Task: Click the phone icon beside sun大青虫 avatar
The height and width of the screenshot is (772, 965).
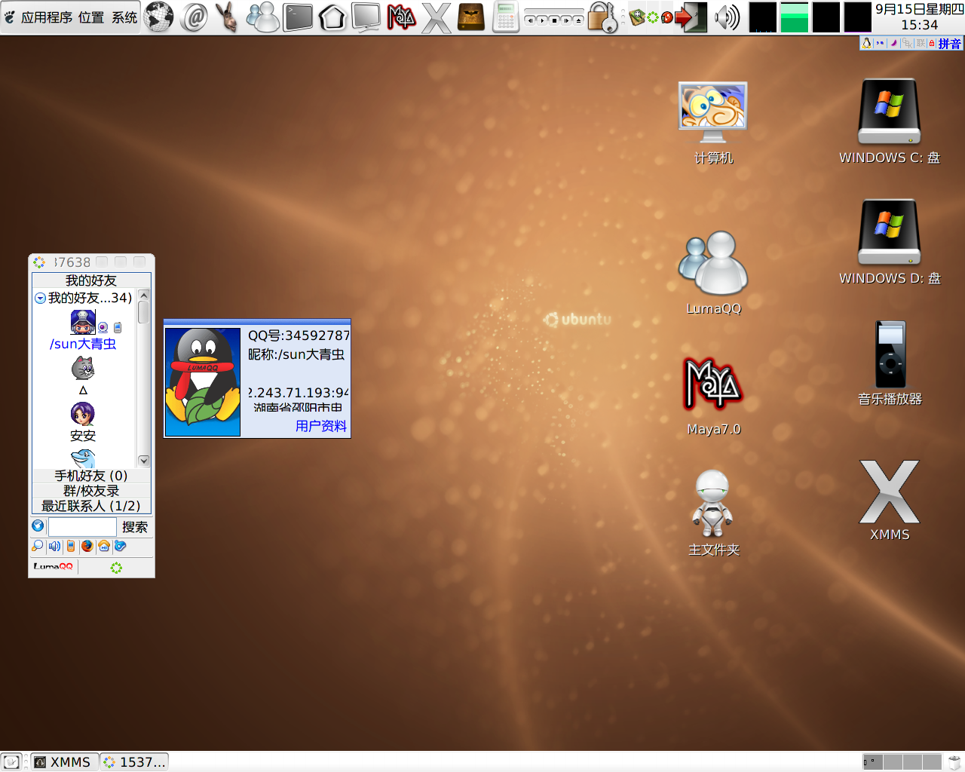Action: coord(118,327)
